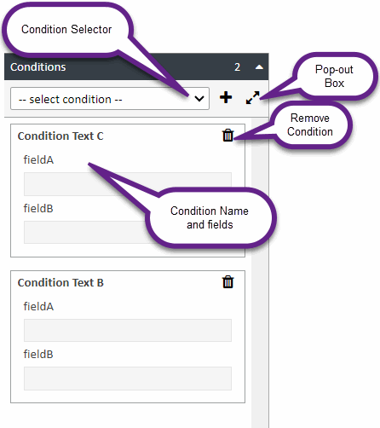Select the Condition Text B heading
The width and height of the screenshot is (380, 428).
pyautogui.click(x=60, y=283)
